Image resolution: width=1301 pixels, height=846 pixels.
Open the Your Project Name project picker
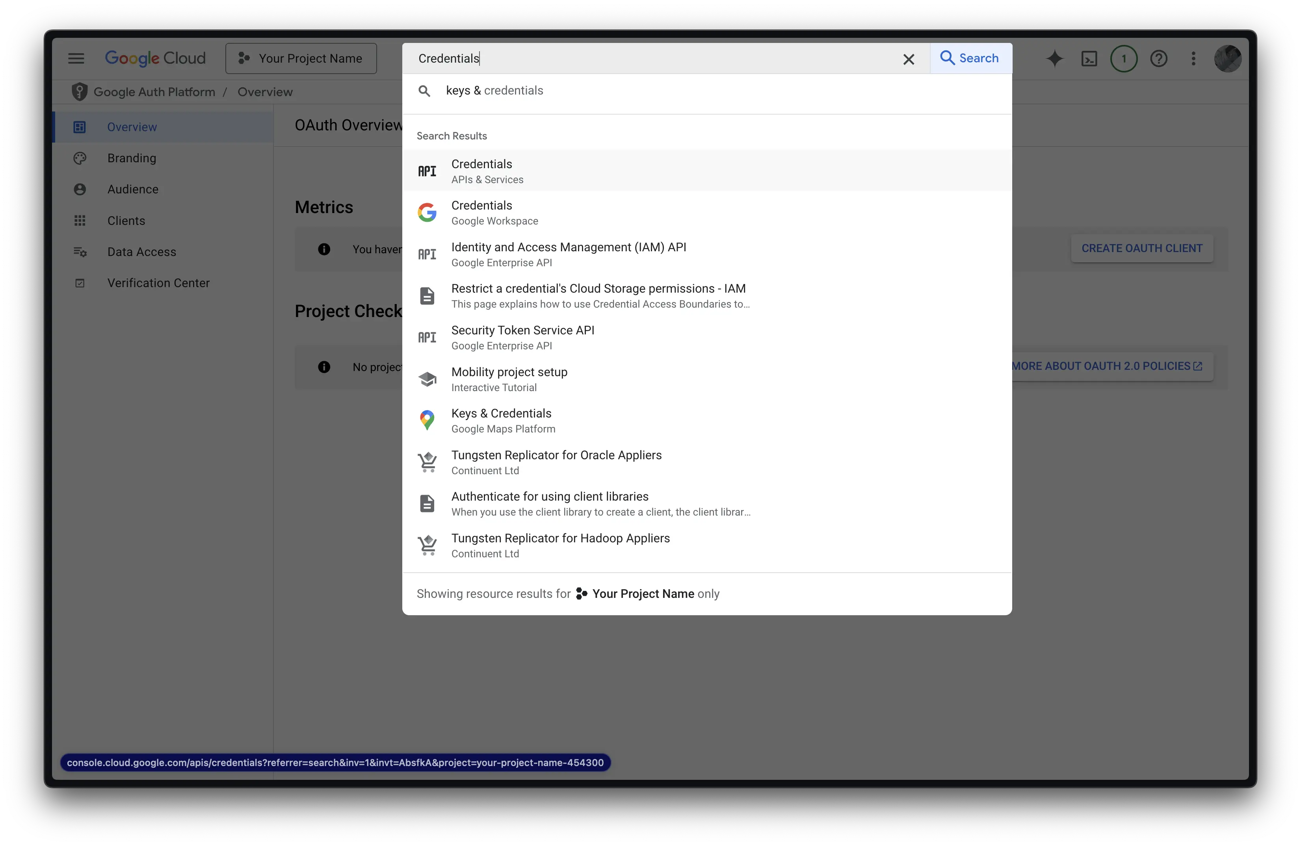tap(301, 58)
